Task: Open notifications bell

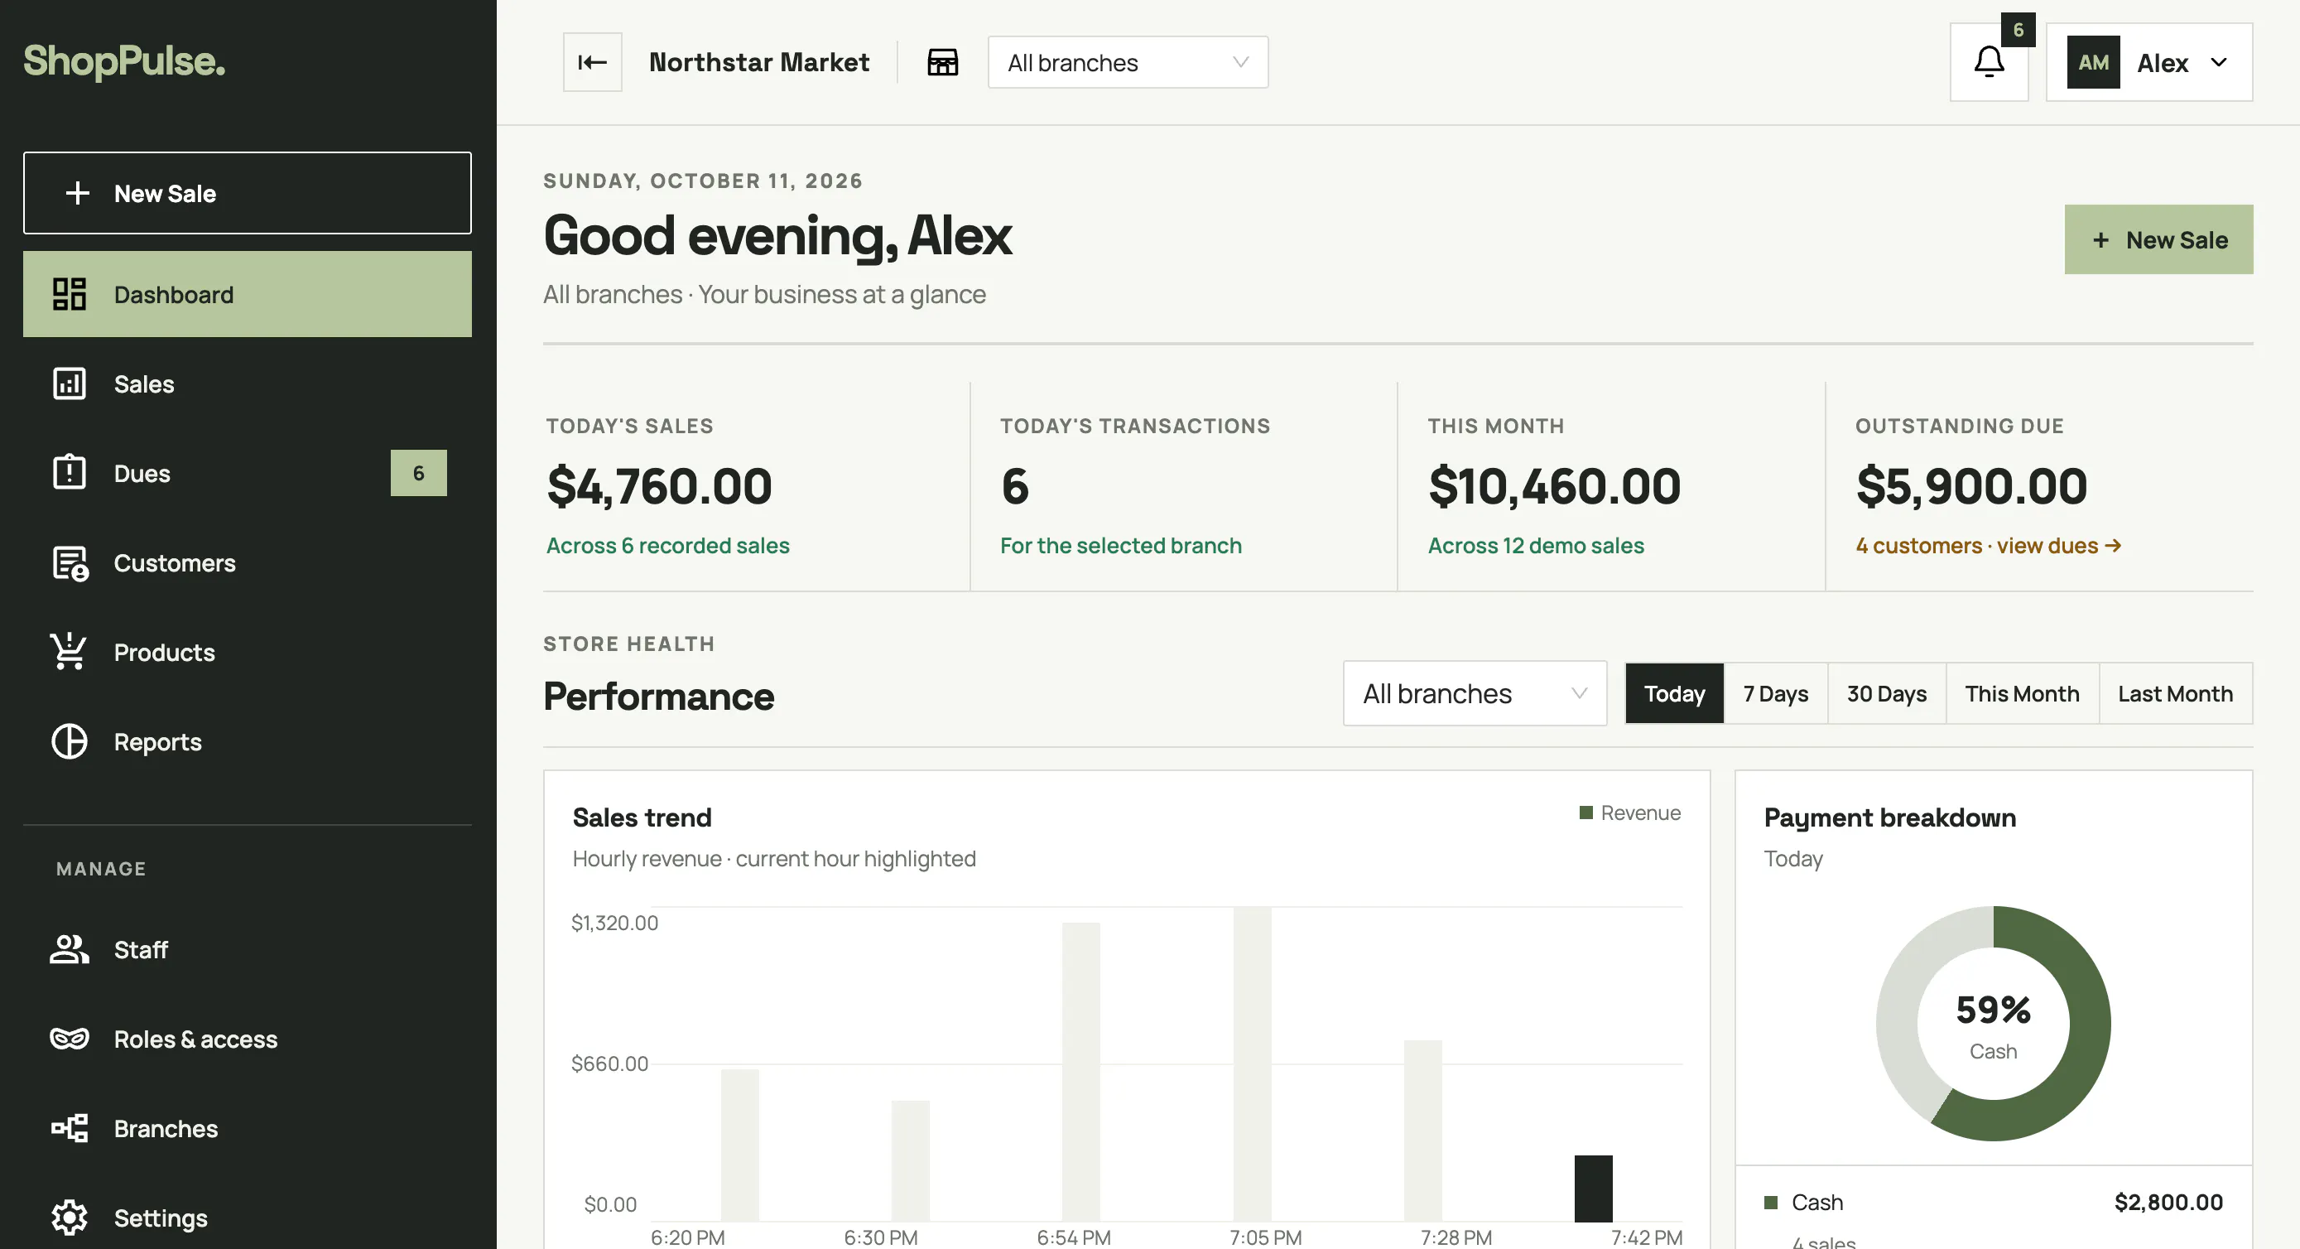Action: point(1989,61)
